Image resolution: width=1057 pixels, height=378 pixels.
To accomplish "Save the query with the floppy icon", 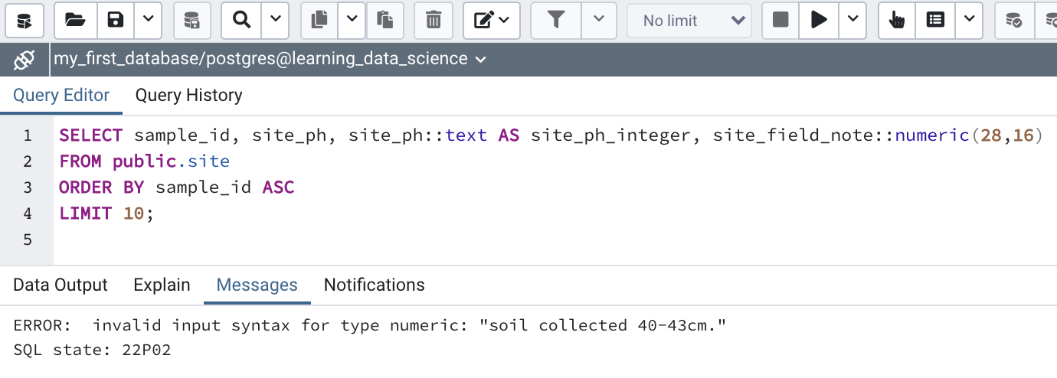I will (x=116, y=21).
